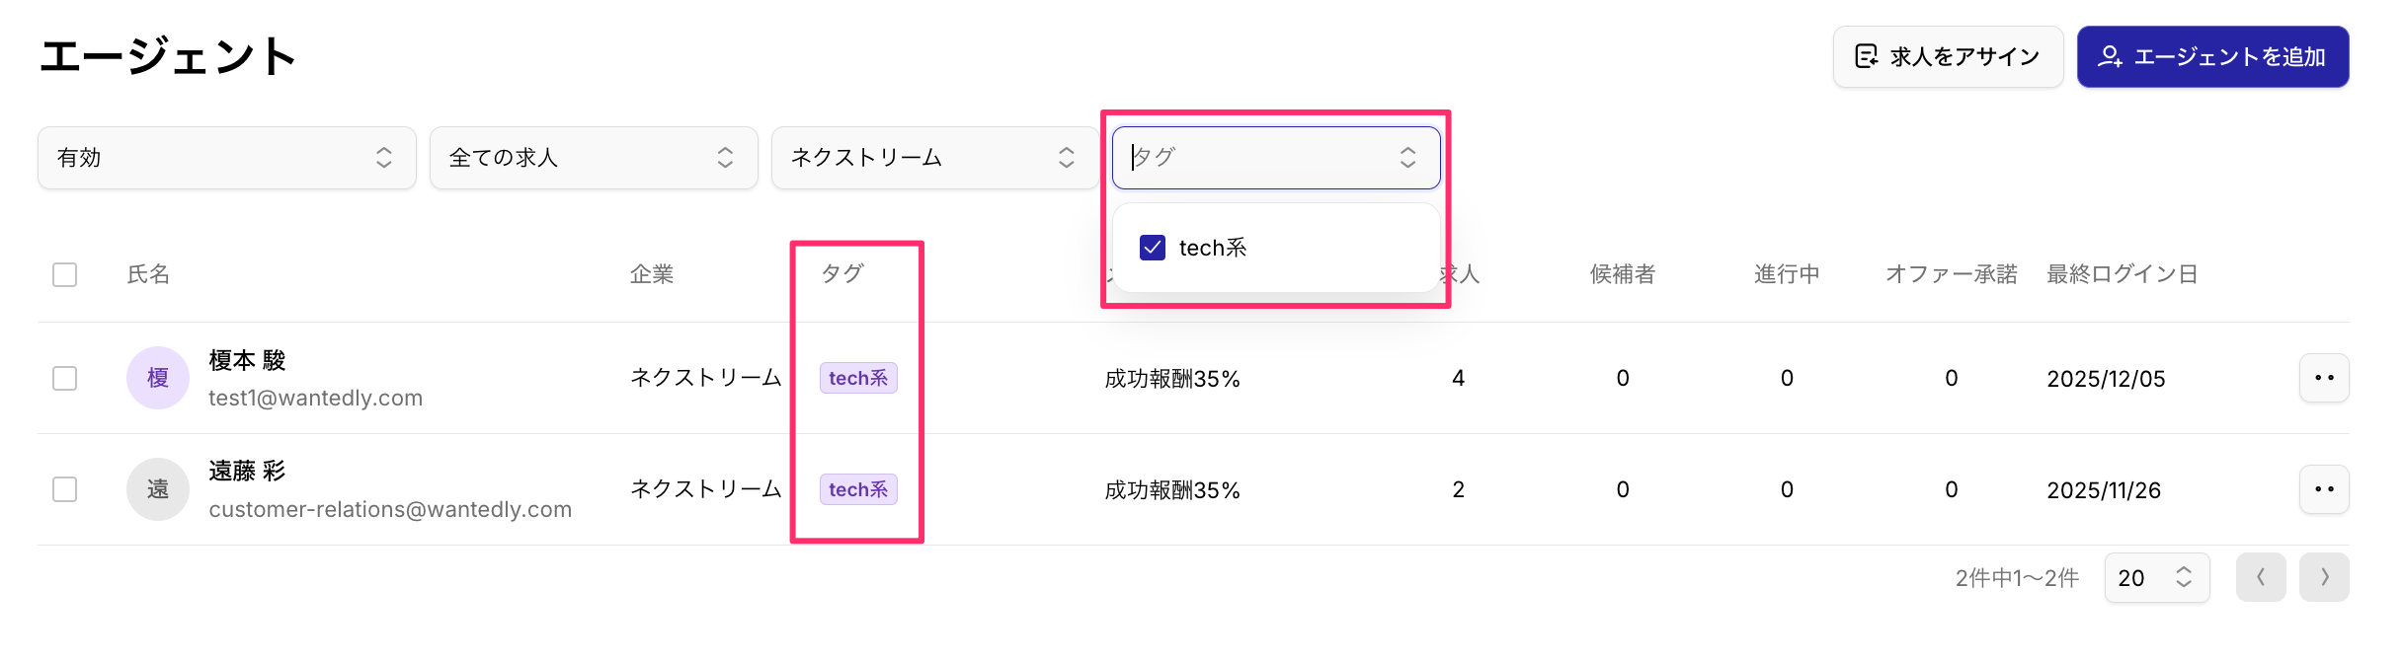Screen dimensions: 2404x661
Task: Click the タグ search input field
Action: (x=1276, y=158)
